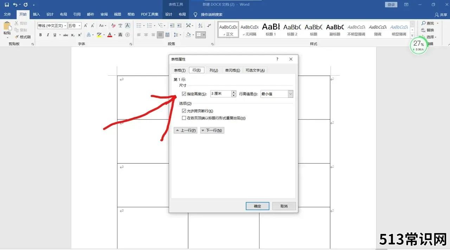Click the Format Painter (格式刷) icon
Viewport: 450px width, 250px height.
click(17, 37)
